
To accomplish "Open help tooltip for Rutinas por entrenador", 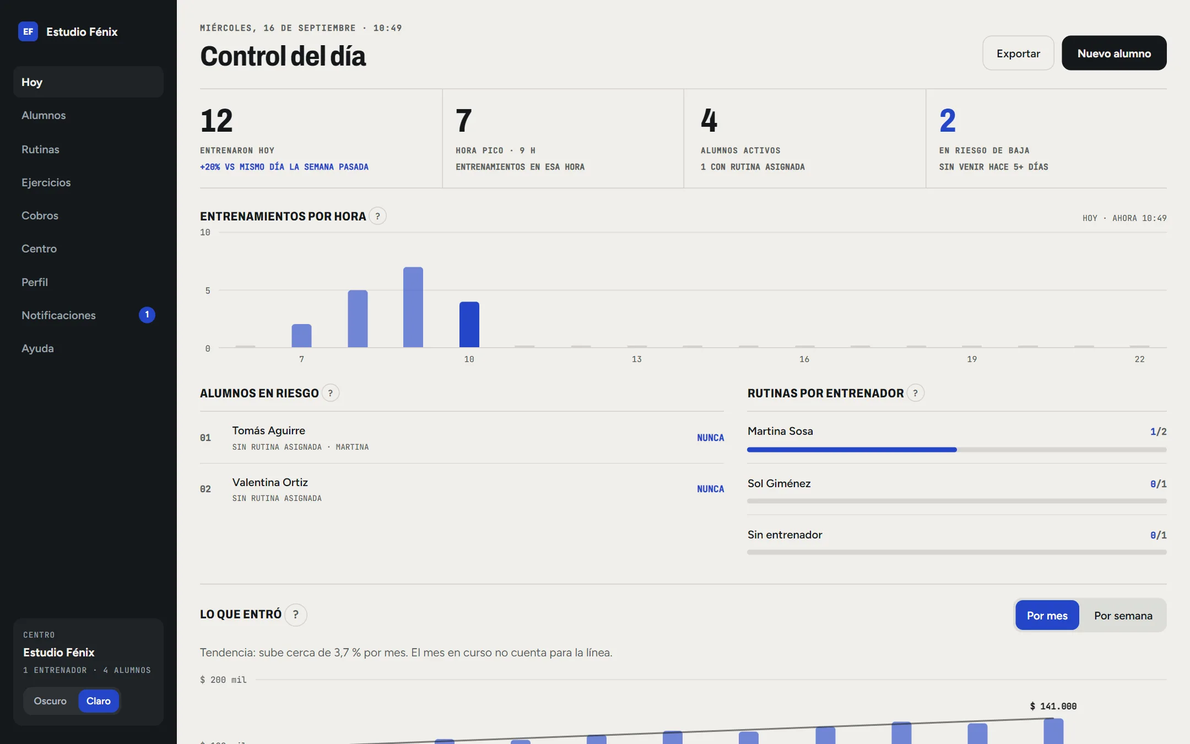I will pyautogui.click(x=916, y=393).
